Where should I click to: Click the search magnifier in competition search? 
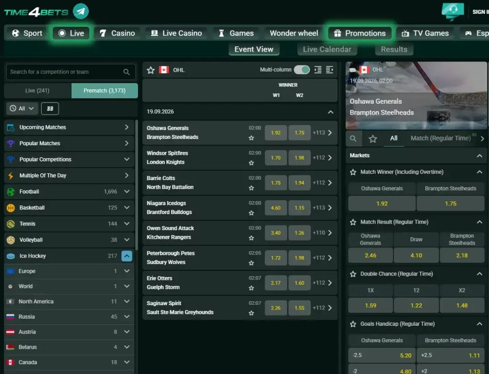(x=126, y=72)
